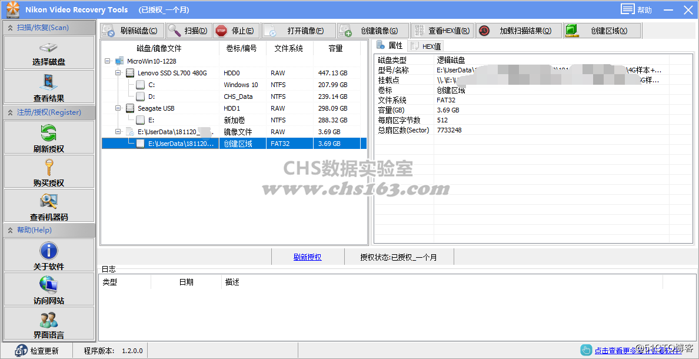
Task: Select the Seagate USB disk row
Action: pos(234,108)
